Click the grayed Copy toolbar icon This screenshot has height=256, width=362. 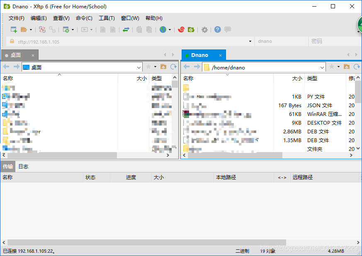139,30
